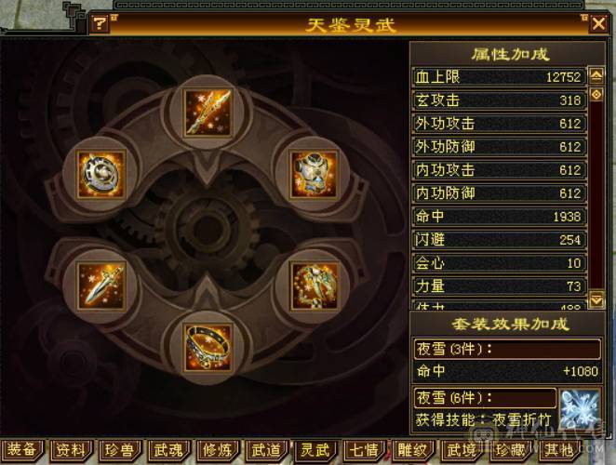Screen dimensions: 616x465
Task: Select the spear weapon slot icon
Action: [x=208, y=113]
